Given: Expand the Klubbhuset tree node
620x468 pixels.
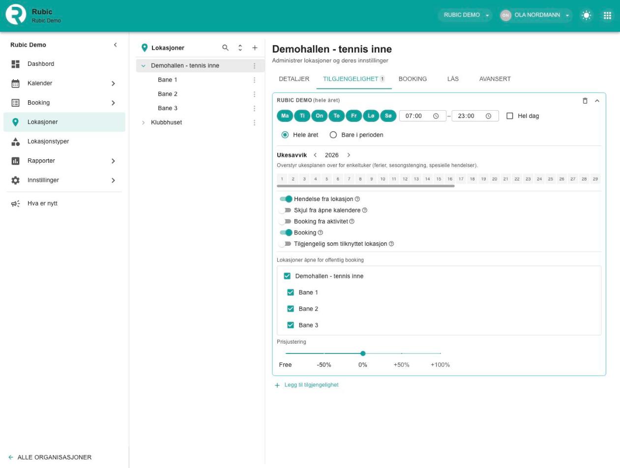Looking at the screenshot, I should pos(144,122).
